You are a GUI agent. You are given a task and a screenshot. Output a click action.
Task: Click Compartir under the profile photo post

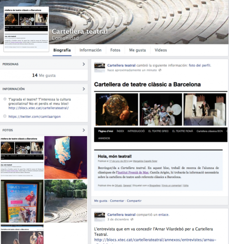(134, 201)
